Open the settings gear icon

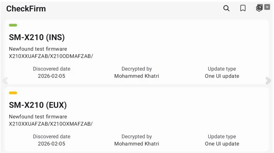[259, 8]
